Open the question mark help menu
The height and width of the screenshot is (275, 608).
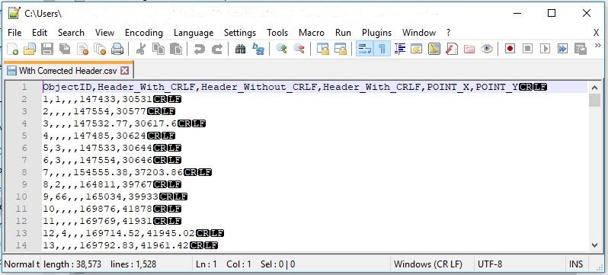tap(448, 33)
